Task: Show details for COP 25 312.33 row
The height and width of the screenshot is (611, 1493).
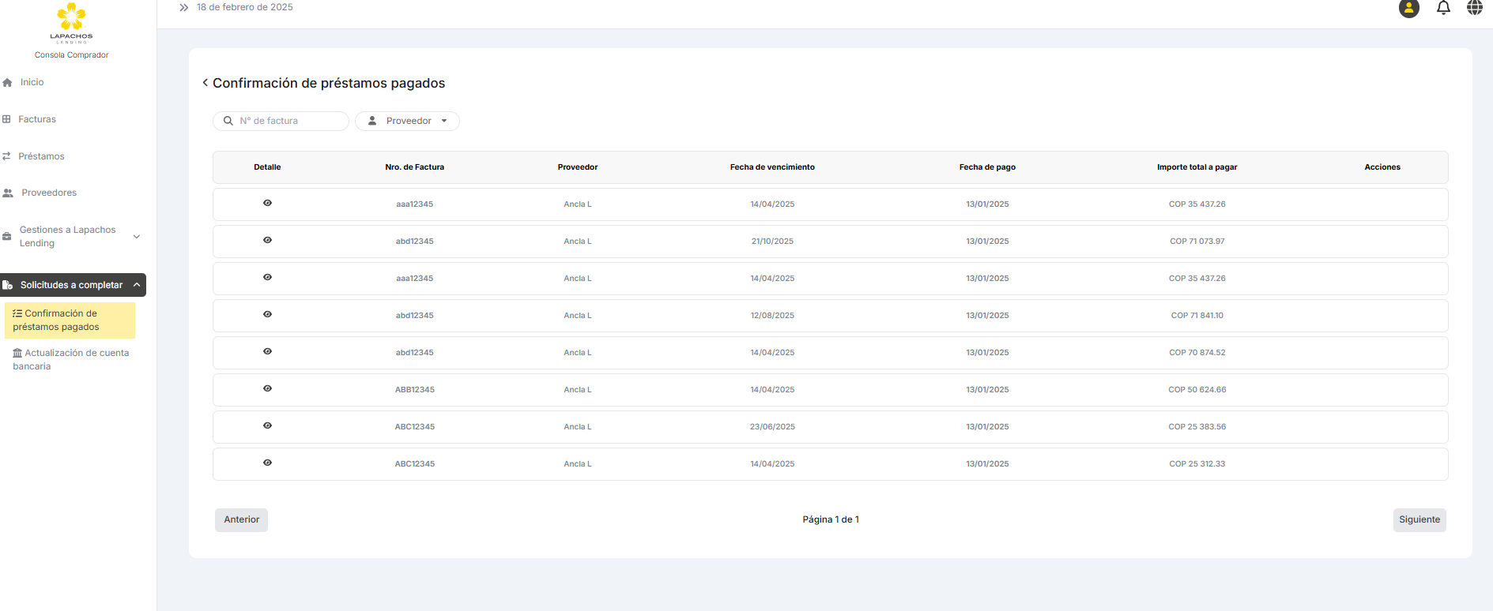Action: 267,463
